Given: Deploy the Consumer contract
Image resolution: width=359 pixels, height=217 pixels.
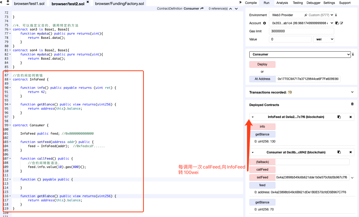Looking at the screenshot, I should (262, 64).
